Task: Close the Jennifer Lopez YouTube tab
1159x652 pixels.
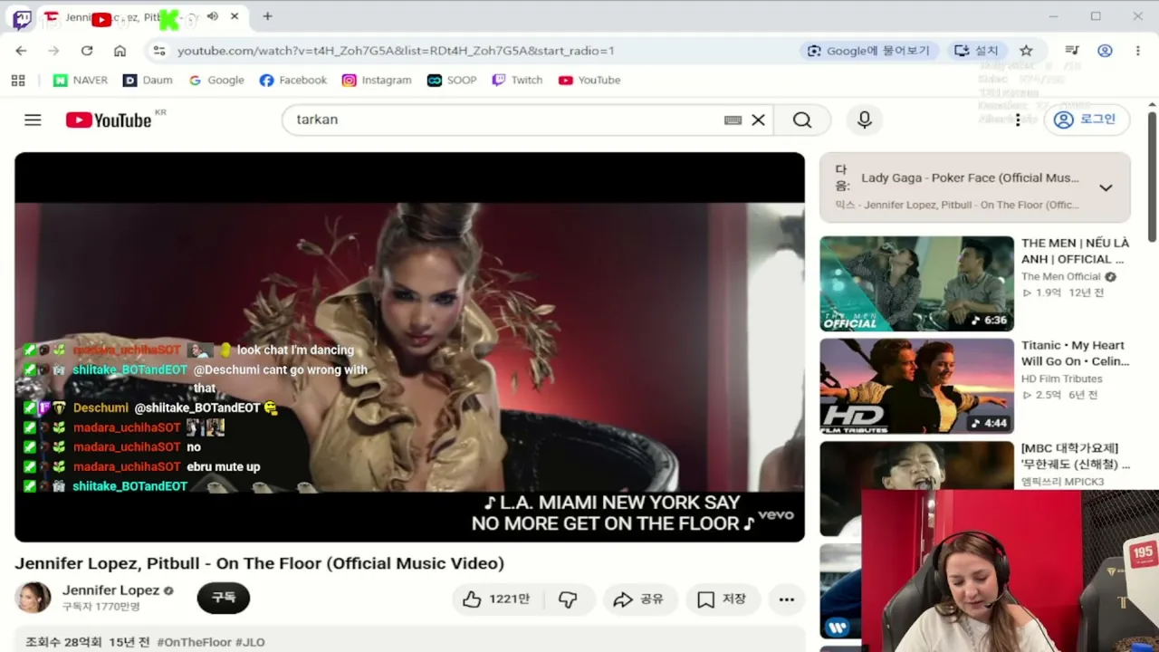Action: (235, 16)
